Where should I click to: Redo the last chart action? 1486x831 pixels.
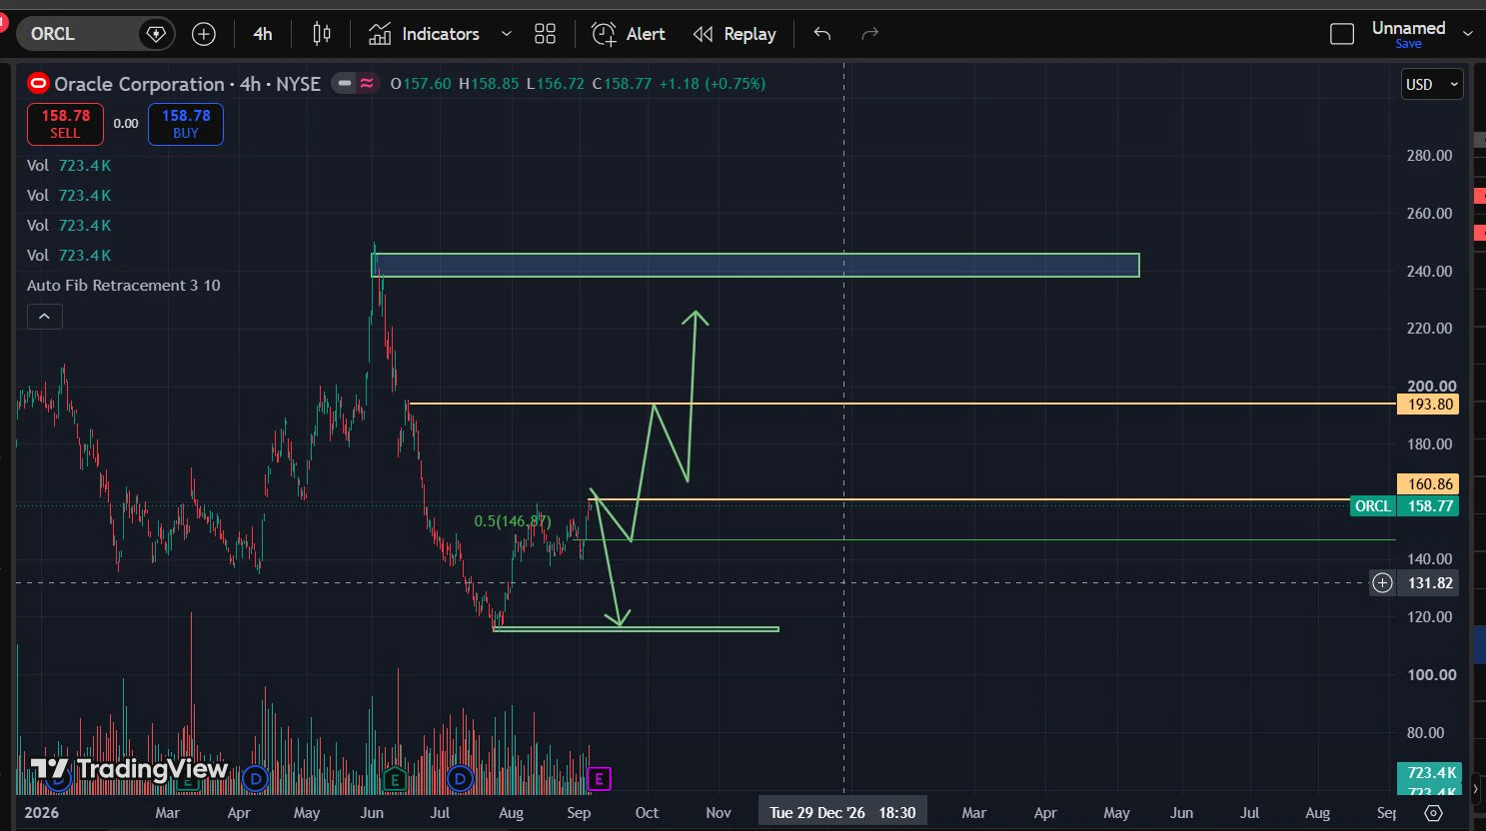870,34
